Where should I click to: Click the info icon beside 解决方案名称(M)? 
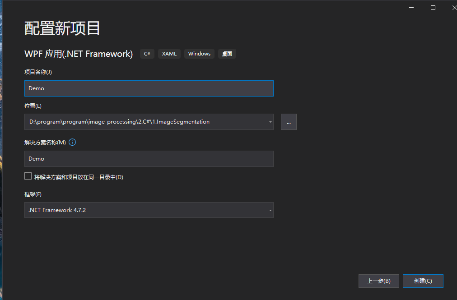[72, 142]
